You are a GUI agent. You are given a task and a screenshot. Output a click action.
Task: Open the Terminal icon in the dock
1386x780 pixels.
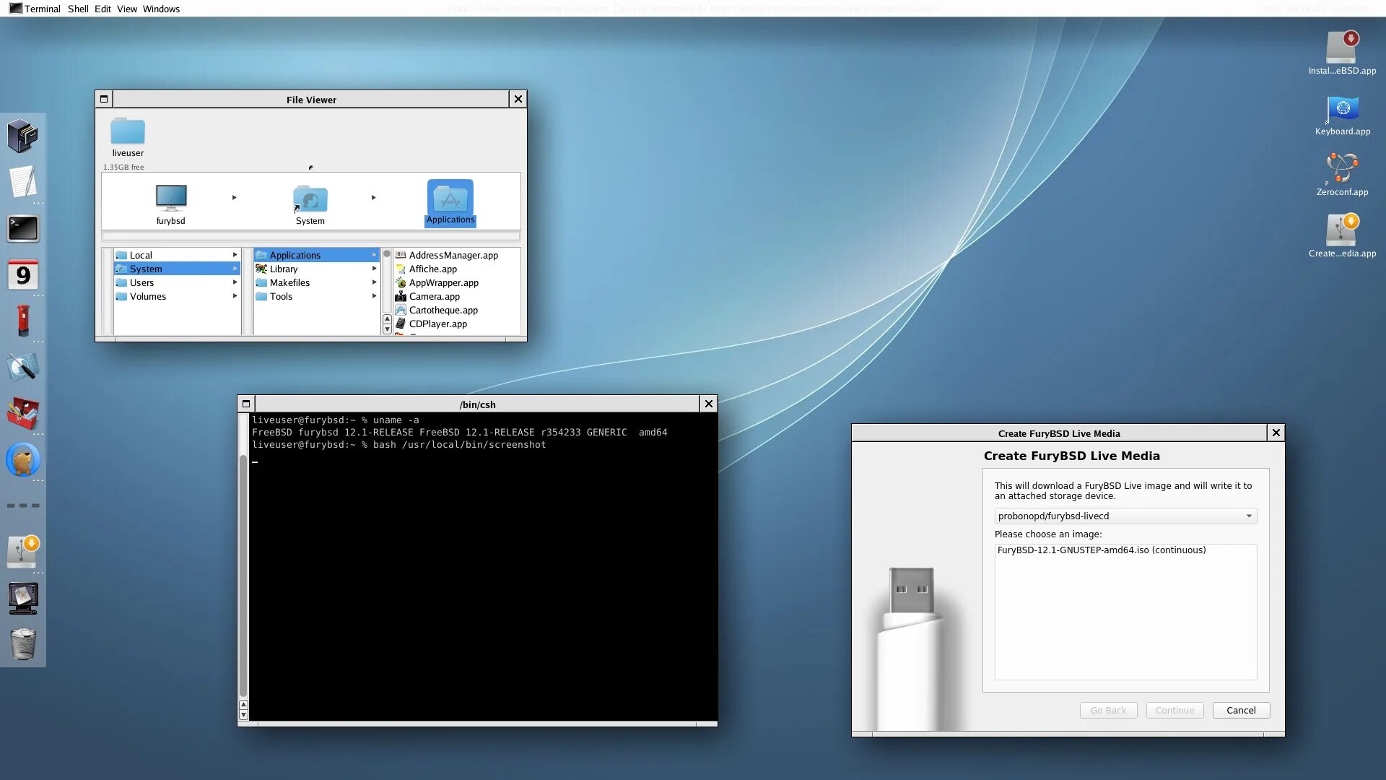[x=22, y=228]
